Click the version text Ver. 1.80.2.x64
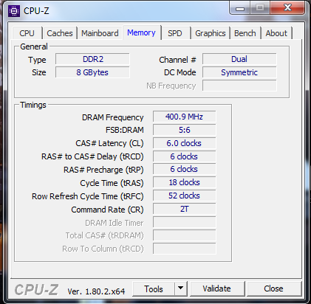This screenshot has width=311, height=304. [x=96, y=291]
